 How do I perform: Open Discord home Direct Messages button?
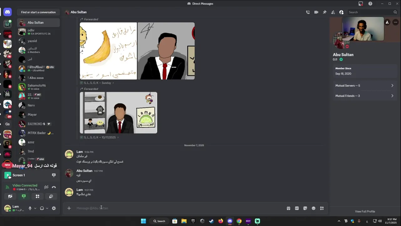click(8, 12)
